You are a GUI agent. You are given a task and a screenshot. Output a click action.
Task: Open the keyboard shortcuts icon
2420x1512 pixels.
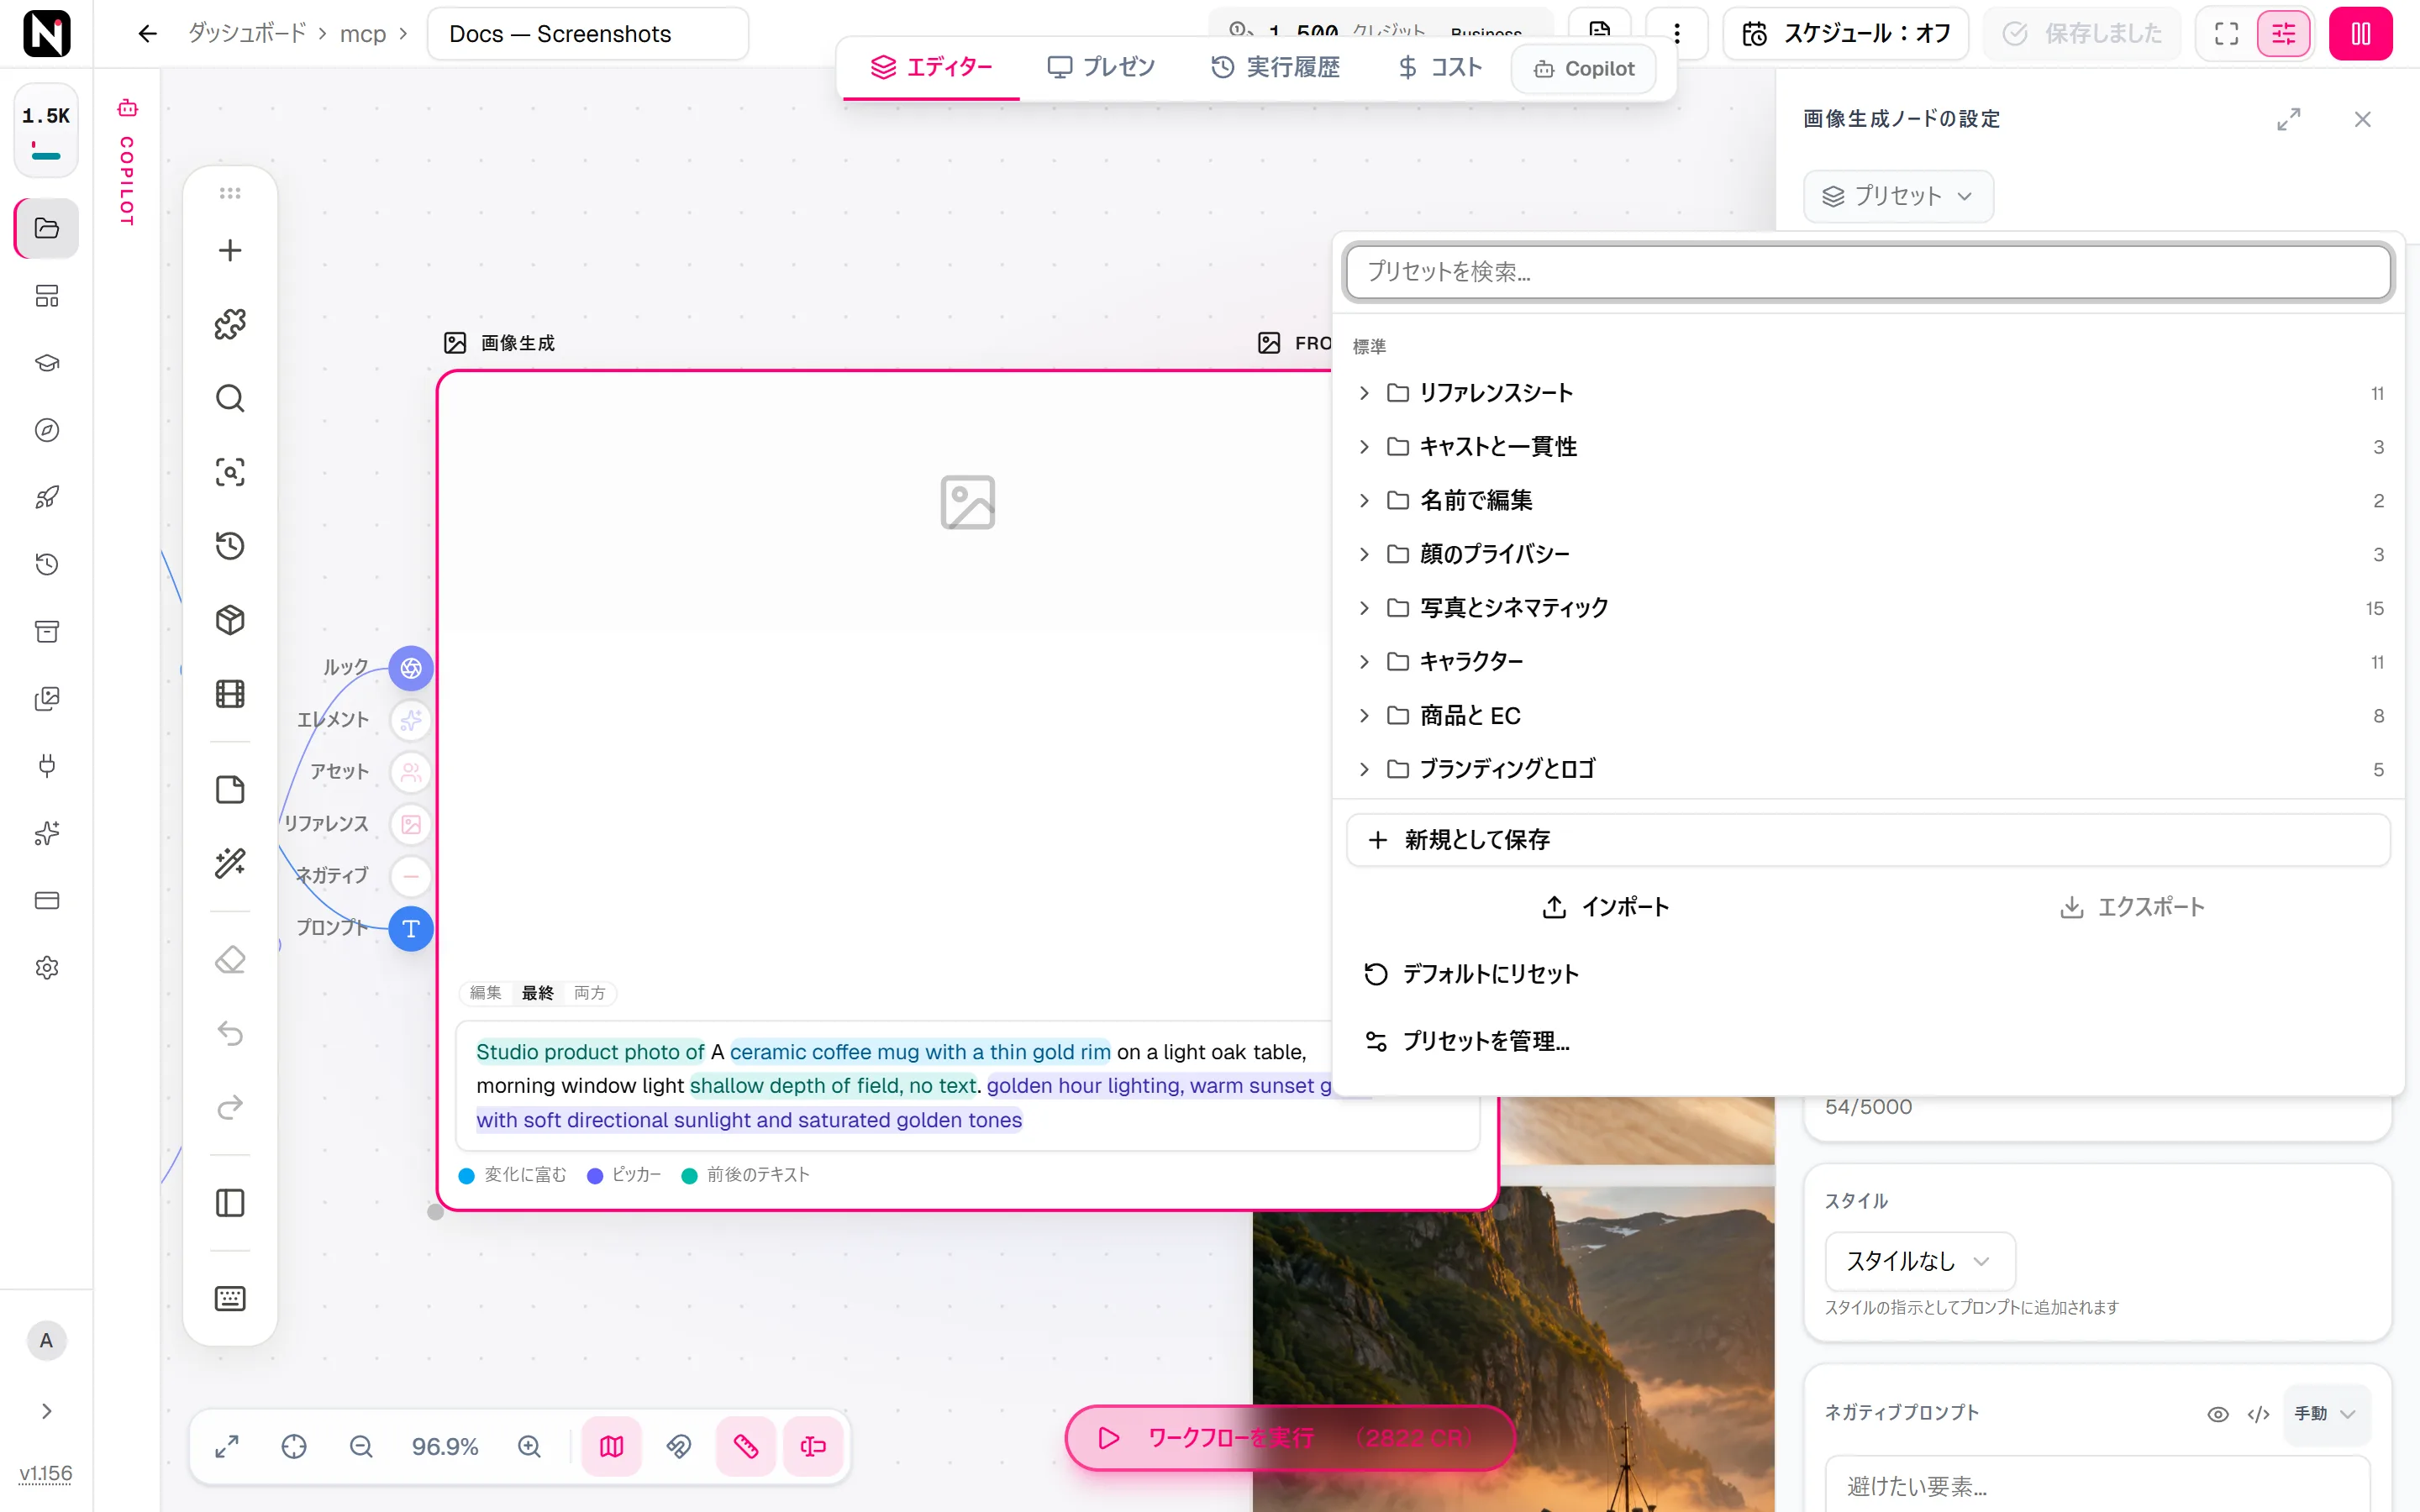pos(230,1298)
